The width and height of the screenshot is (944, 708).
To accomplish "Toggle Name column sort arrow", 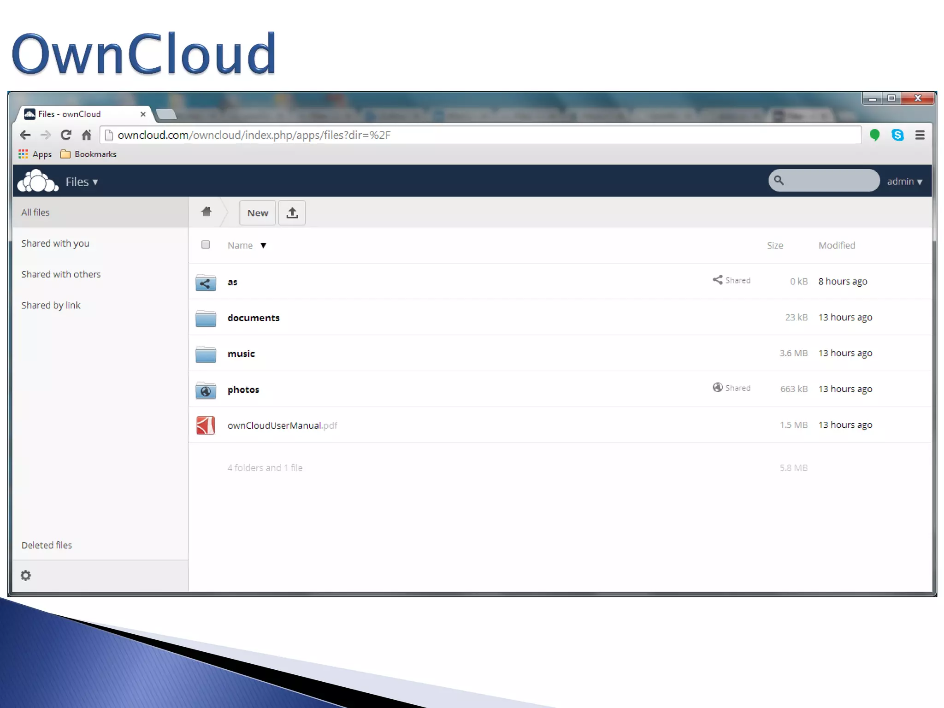I will click(x=263, y=246).
